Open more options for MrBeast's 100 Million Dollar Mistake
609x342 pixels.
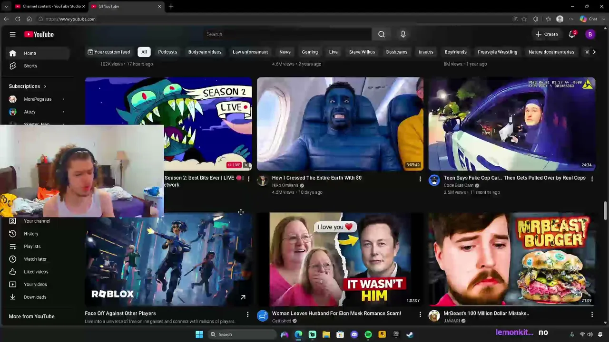tap(592, 314)
